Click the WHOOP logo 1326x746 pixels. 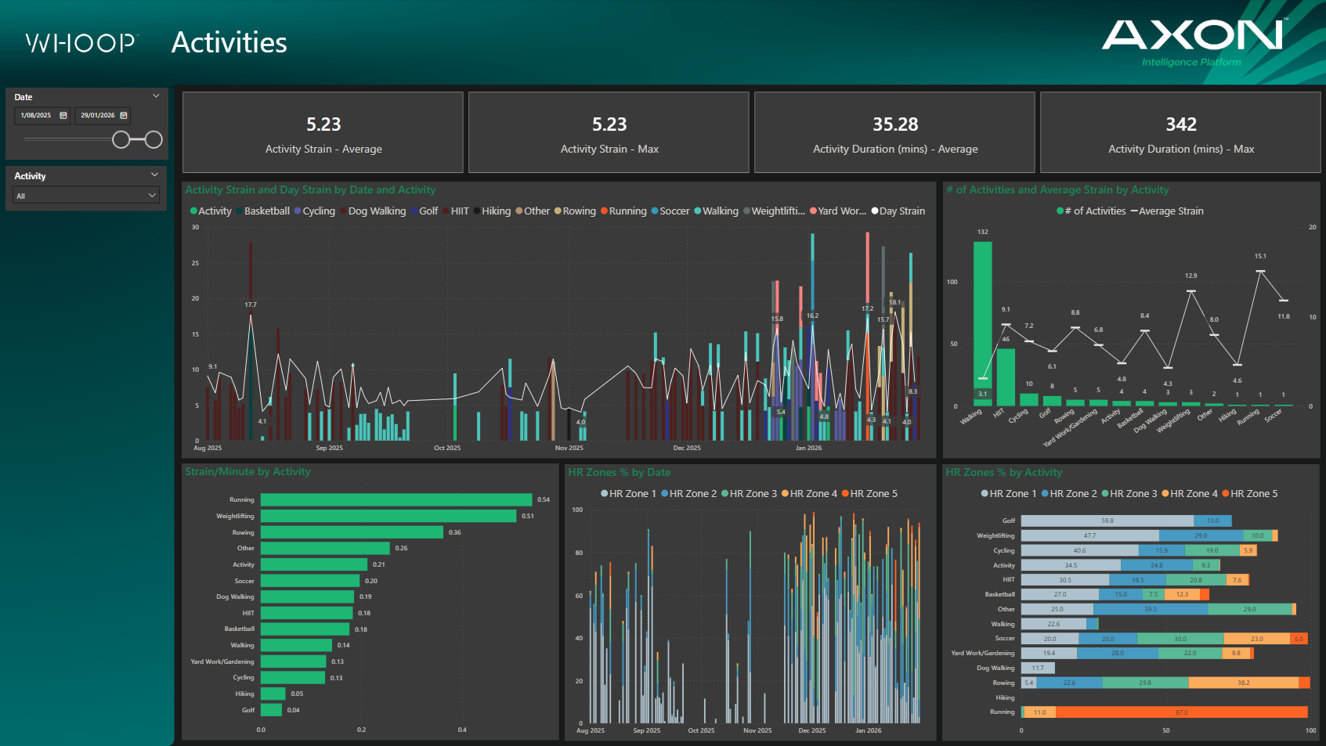(x=79, y=42)
